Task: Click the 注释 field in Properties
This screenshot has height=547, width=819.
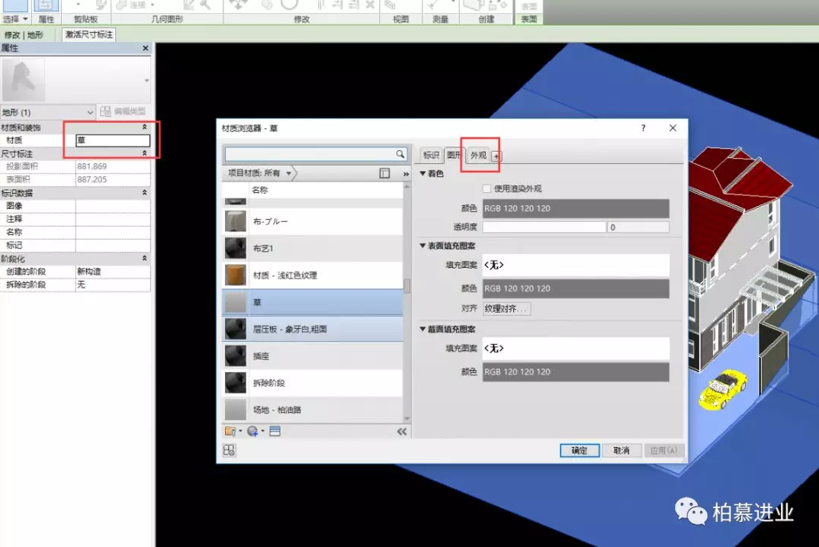Action: 113,219
